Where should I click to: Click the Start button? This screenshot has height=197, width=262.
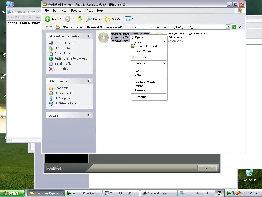click(12, 193)
